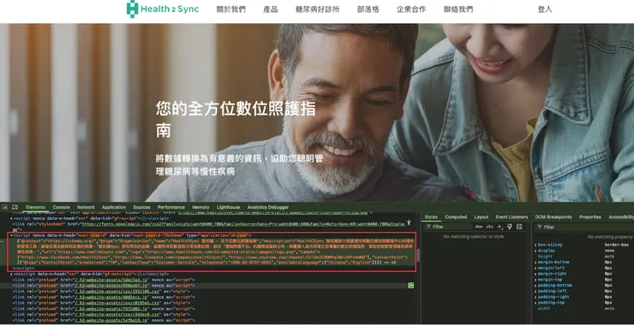Viewport: 634px width, 325px height.
Task: Open the Application tab
Action: click(x=114, y=207)
